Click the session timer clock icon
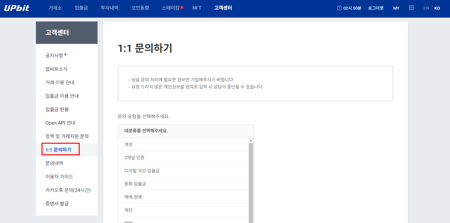The image size is (450, 223). 339,8
